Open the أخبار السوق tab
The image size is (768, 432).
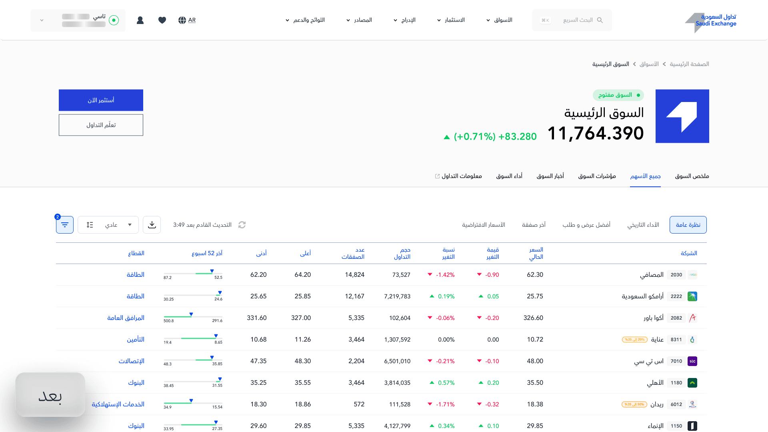pyautogui.click(x=550, y=176)
